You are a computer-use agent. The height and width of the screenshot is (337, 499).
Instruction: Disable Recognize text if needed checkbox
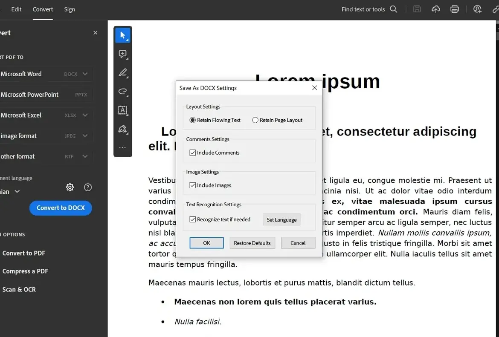tap(193, 219)
